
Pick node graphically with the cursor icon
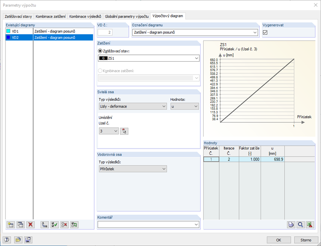pyautogui.click(x=124, y=131)
